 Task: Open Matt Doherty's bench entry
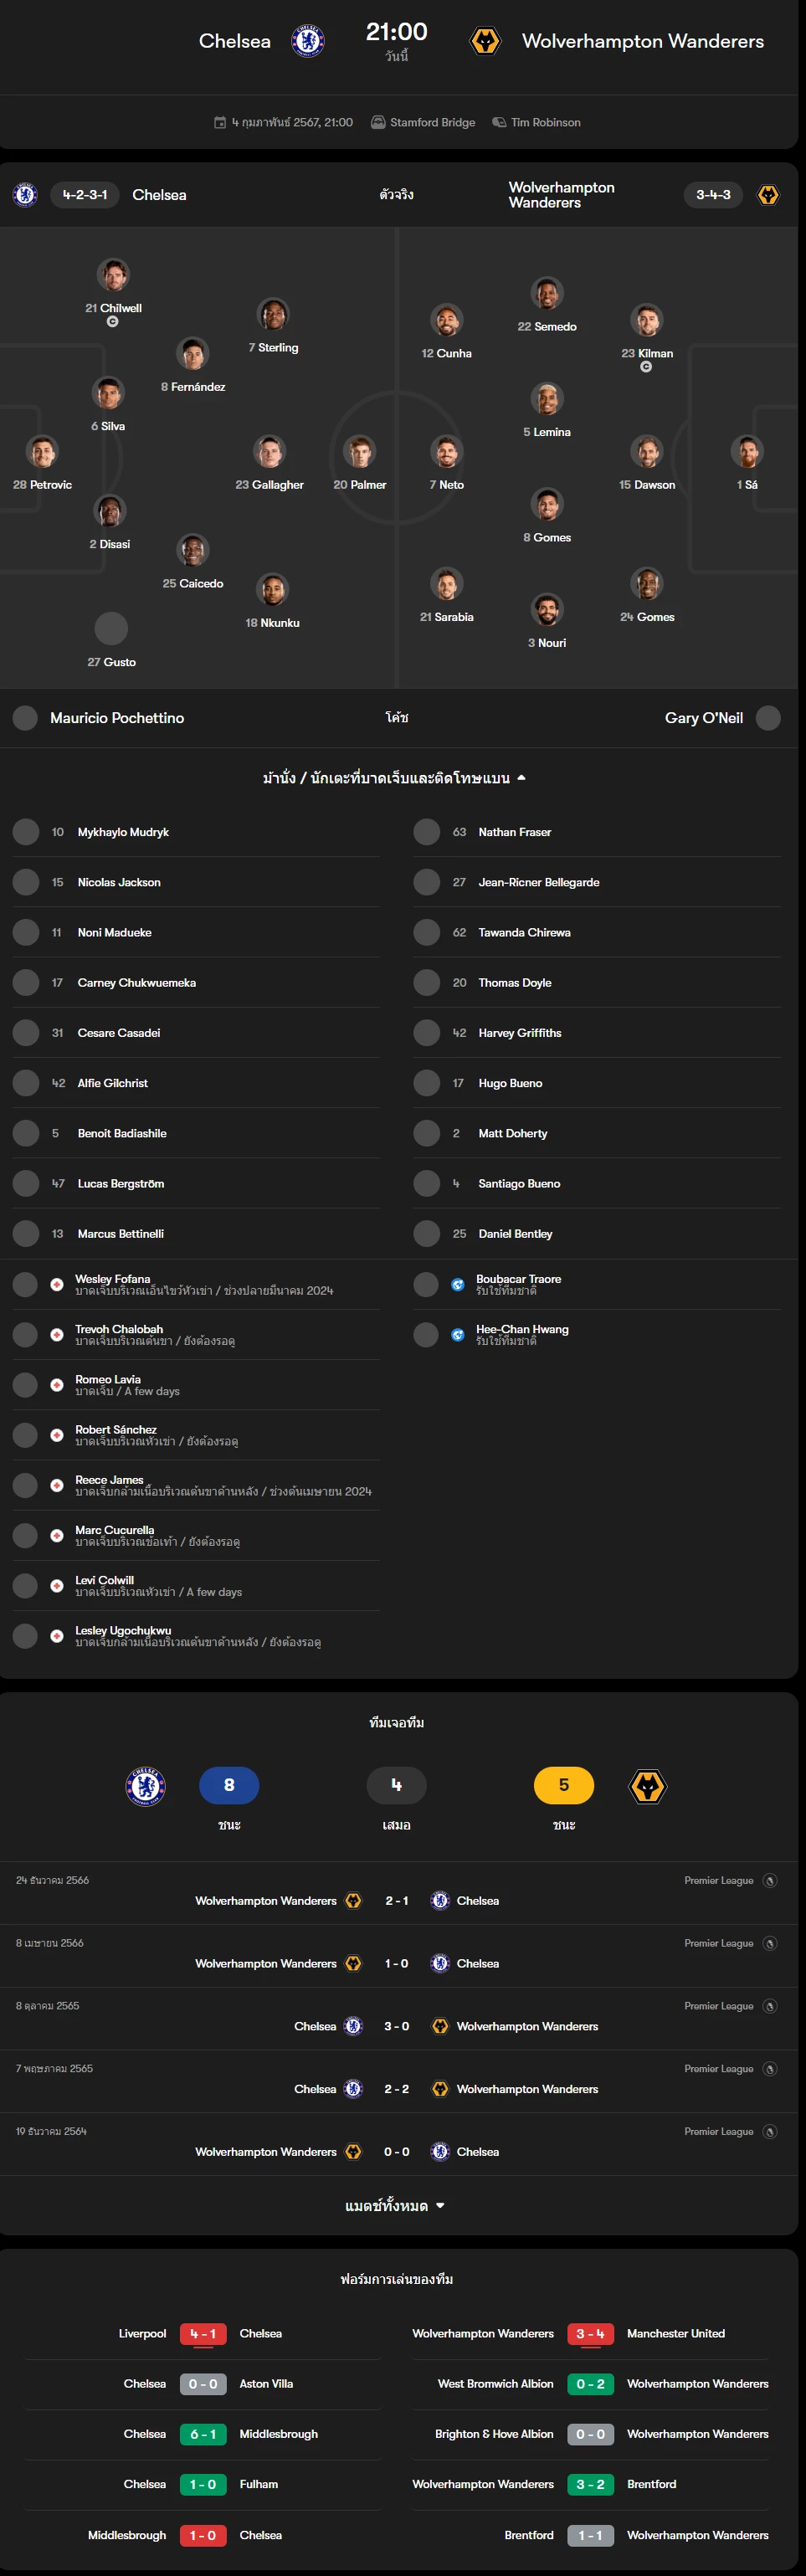pos(597,1133)
